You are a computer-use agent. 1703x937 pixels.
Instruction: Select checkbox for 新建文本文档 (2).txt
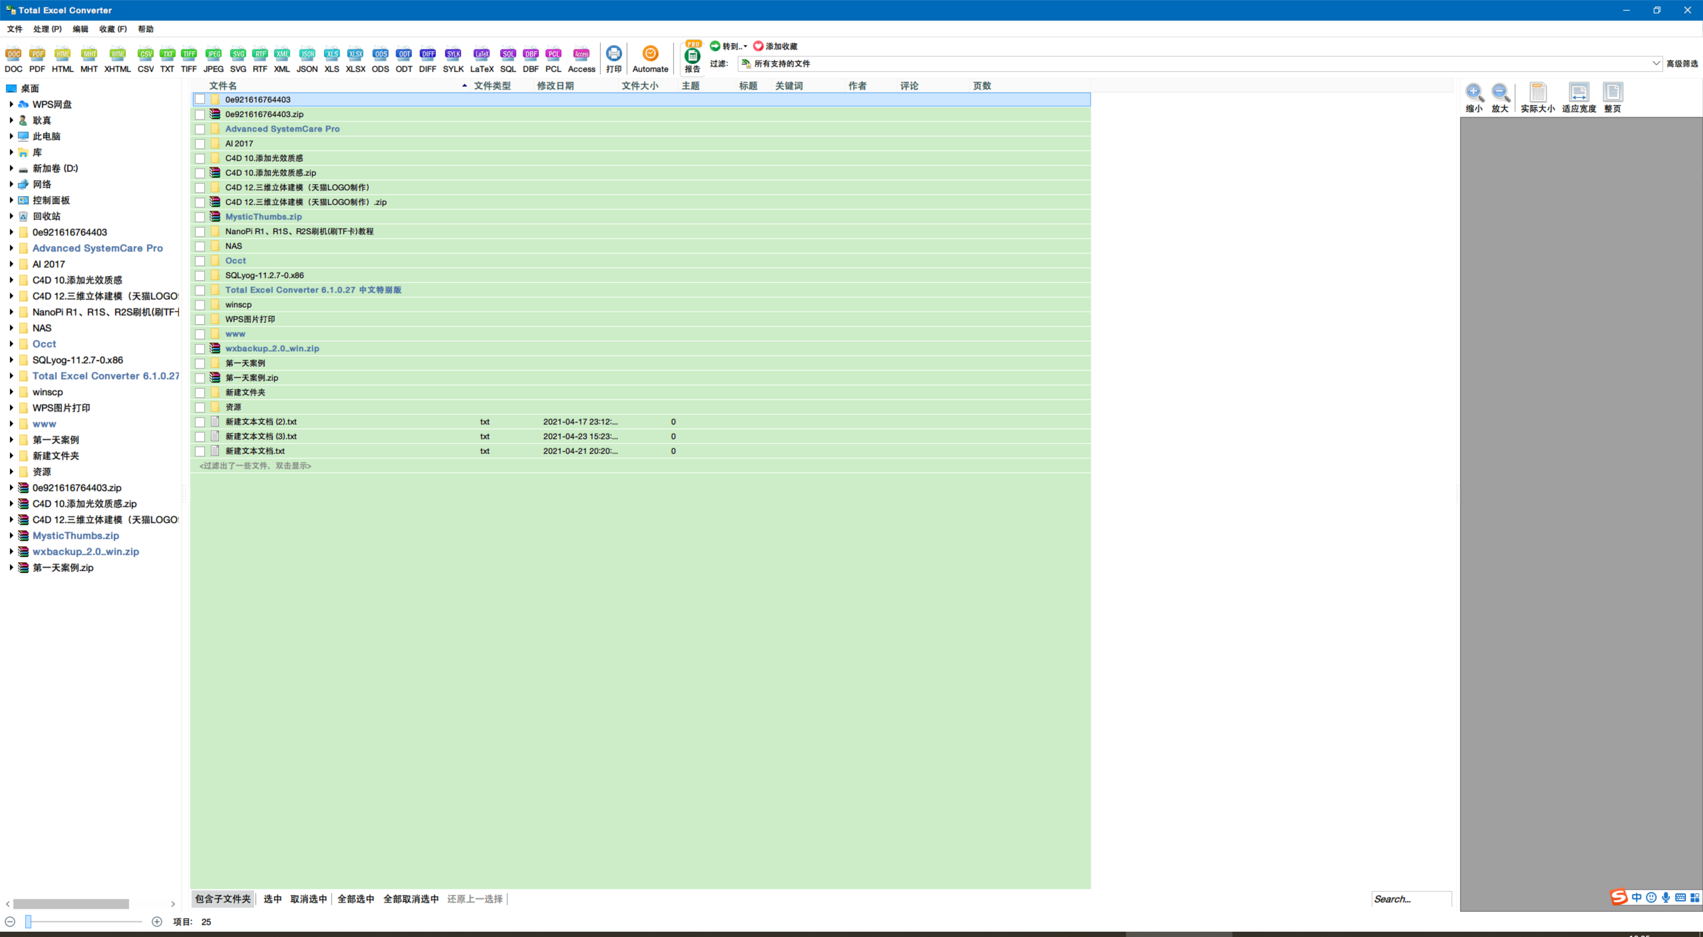pos(200,422)
